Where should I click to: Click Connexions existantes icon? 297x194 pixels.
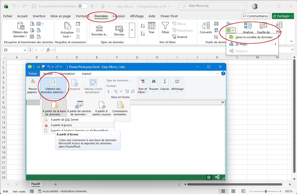coord(120,105)
